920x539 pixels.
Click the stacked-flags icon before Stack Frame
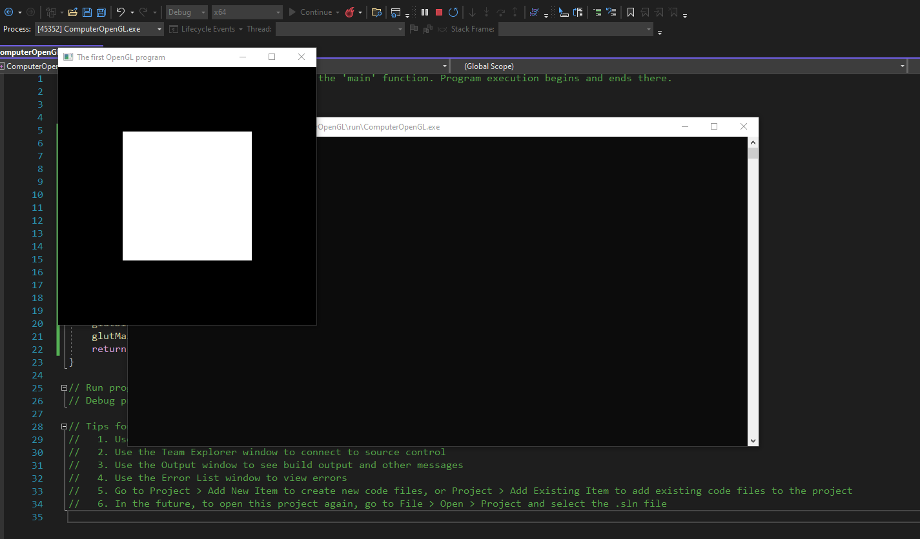427,29
